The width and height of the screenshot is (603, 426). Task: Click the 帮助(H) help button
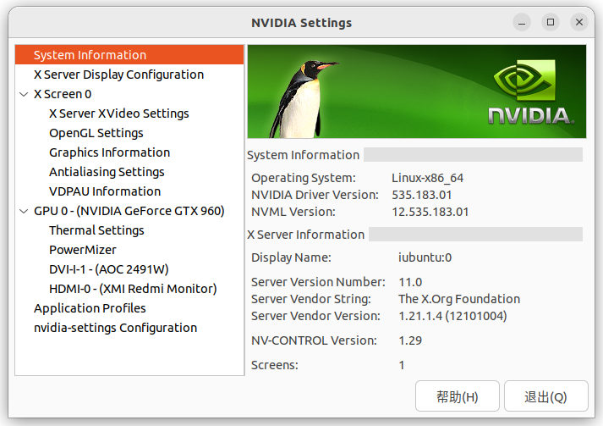point(458,396)
